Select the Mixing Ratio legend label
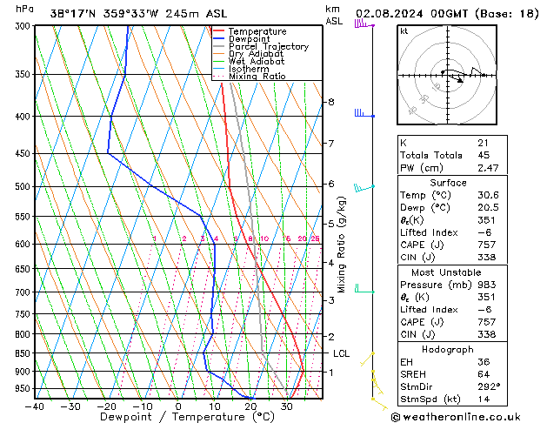 click(257, 77)
